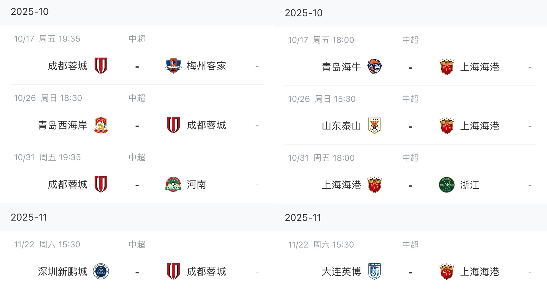Open the 梅州客家 team name

tap(207, 66)
